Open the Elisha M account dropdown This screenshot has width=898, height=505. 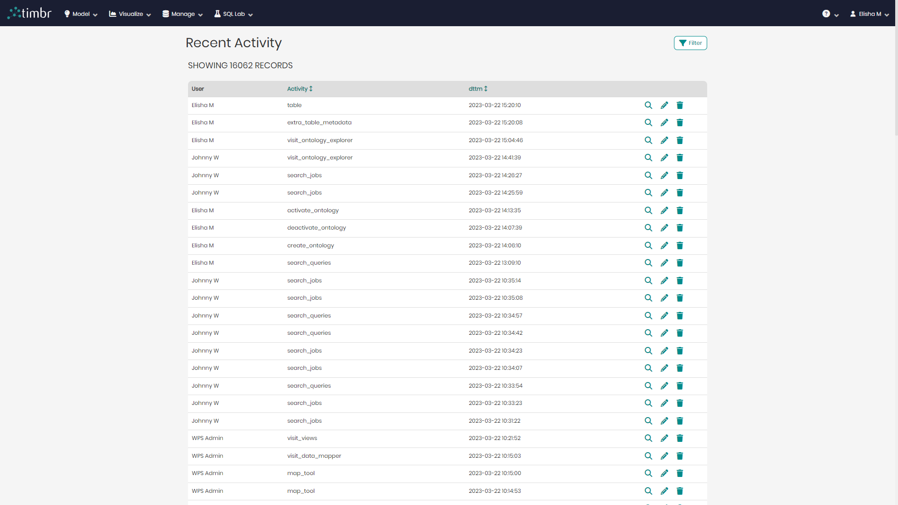point(869,14)
